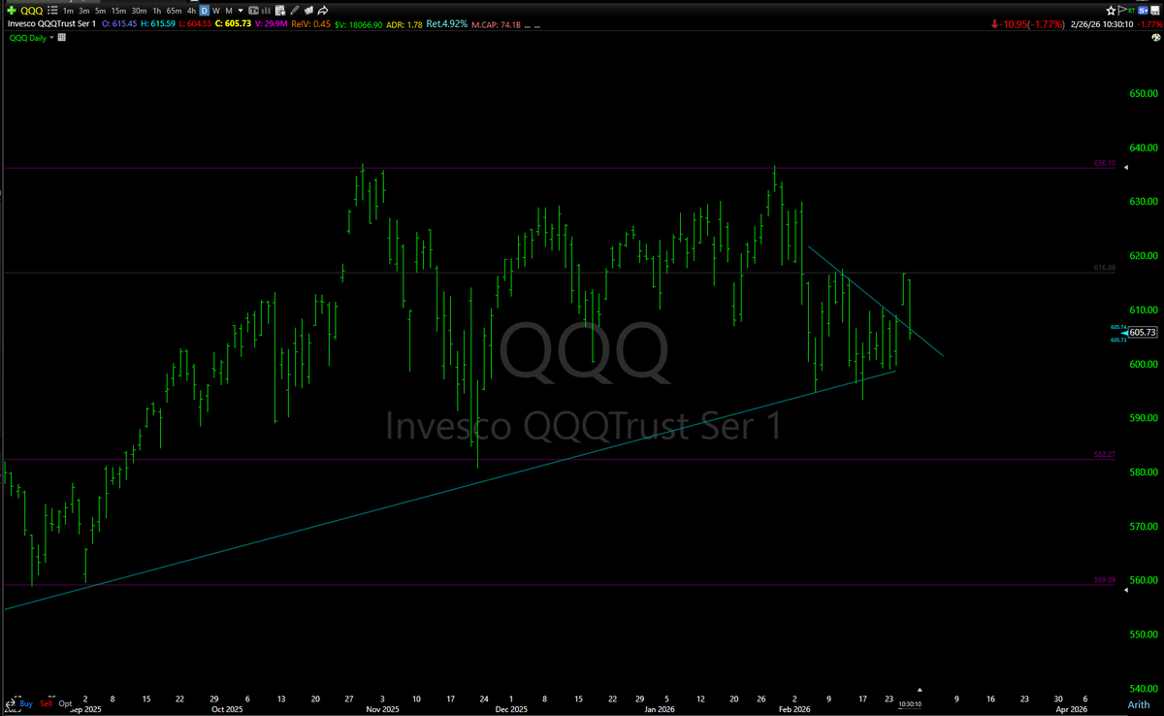Click the Invesco QQQTrust Ser 1 name header
The image size is (1164, 716).
pos(51,24)
